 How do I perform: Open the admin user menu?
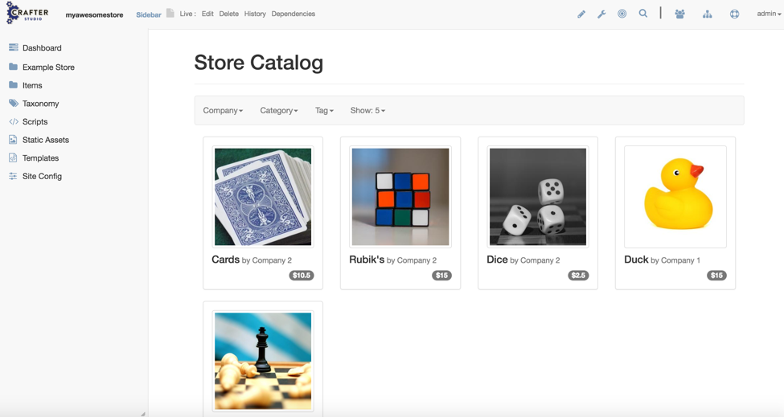click(769, 14)
